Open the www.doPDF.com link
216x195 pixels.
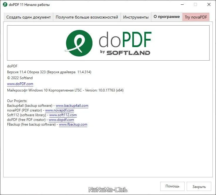coord(20,84)
